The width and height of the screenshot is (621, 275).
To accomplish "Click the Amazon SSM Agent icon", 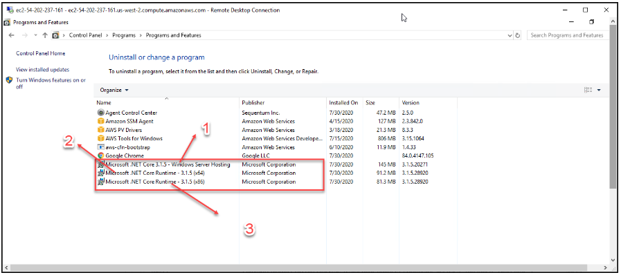I will tap(100, 122).
